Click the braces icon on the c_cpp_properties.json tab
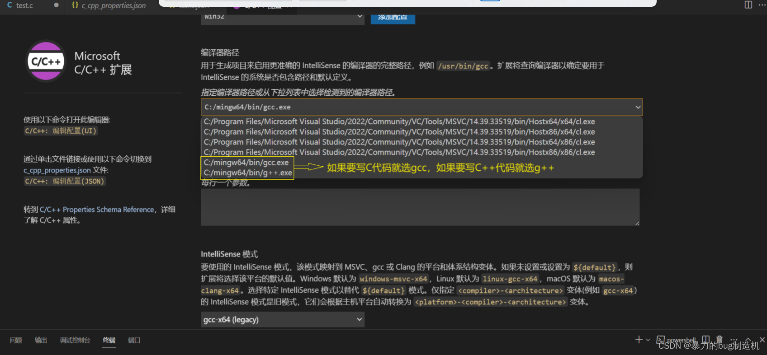767x355 pixels. click(75, 5)
